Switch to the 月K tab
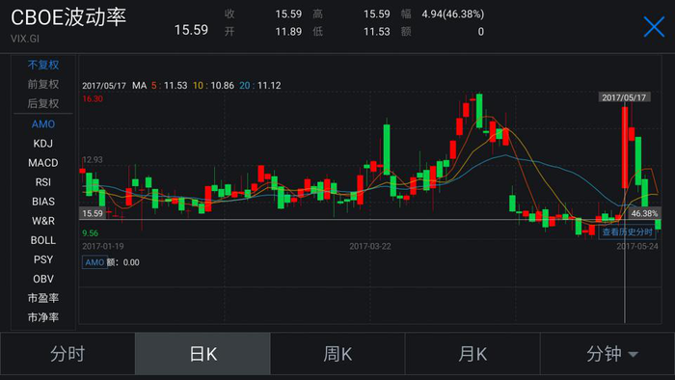Viewport: 675px width, 380px height. click(472, 354)
